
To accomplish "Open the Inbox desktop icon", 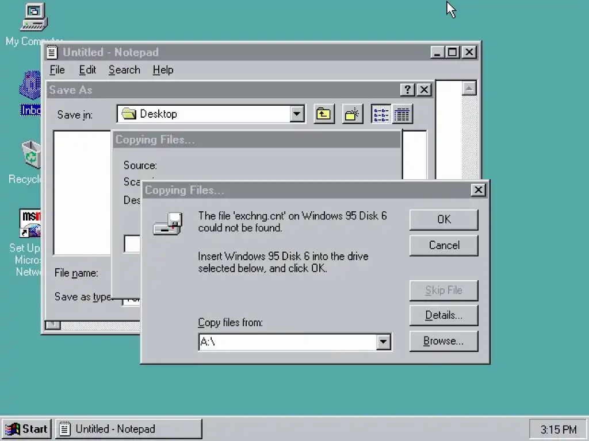I will pyautogui.click(x=30, y=86).
